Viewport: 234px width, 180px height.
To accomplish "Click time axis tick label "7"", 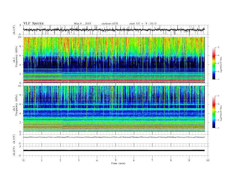I will coord(152,160).
